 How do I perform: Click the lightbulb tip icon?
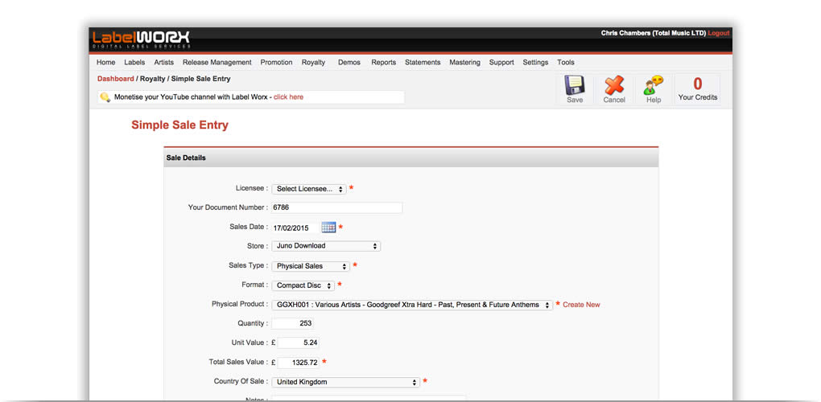pos(105,97)
